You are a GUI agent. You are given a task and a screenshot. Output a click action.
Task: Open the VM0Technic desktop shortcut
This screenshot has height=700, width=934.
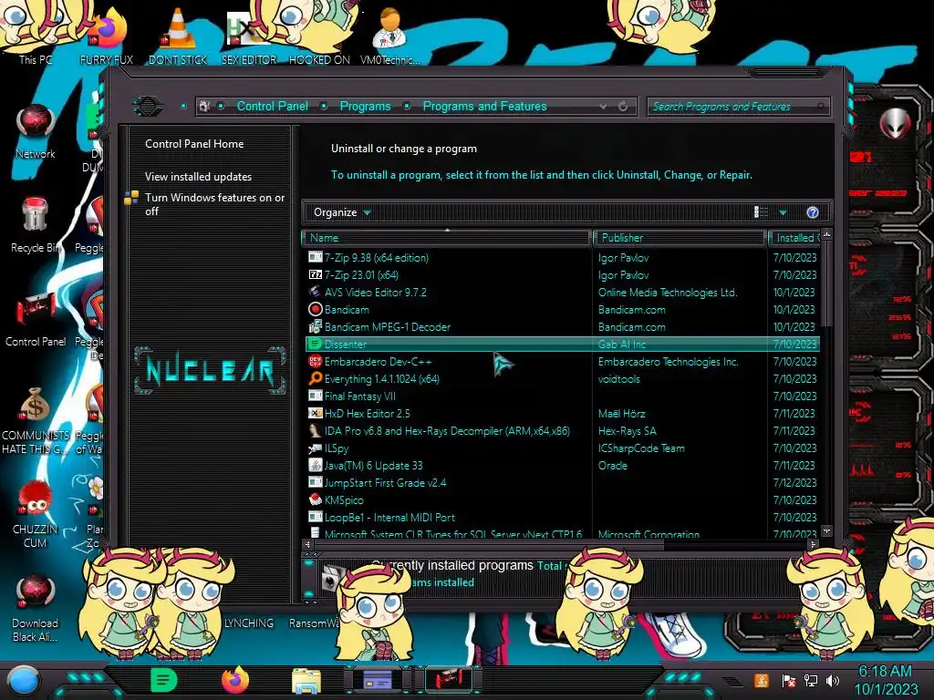tap(390, 36)
